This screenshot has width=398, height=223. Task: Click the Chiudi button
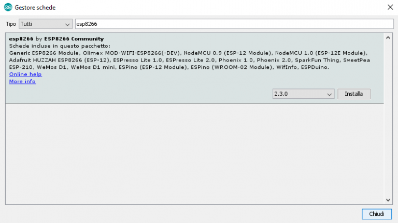(376, 214)
